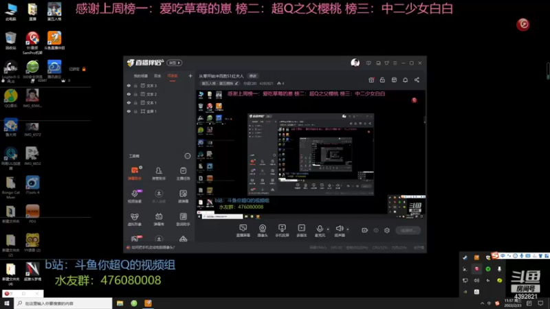Add a 多媒体 multimedia source

pos(301,231)
